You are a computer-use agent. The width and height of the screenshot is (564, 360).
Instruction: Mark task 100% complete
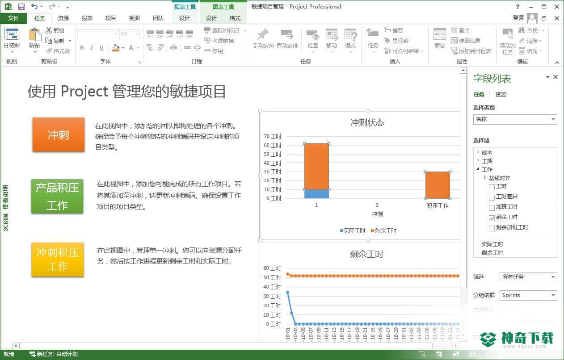point(189,34)
